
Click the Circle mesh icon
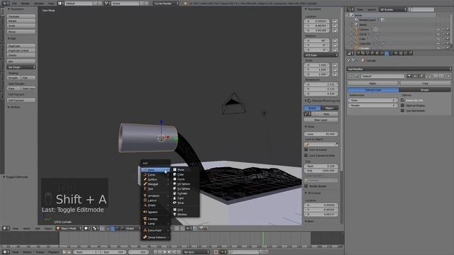click(x=175, y=179)
